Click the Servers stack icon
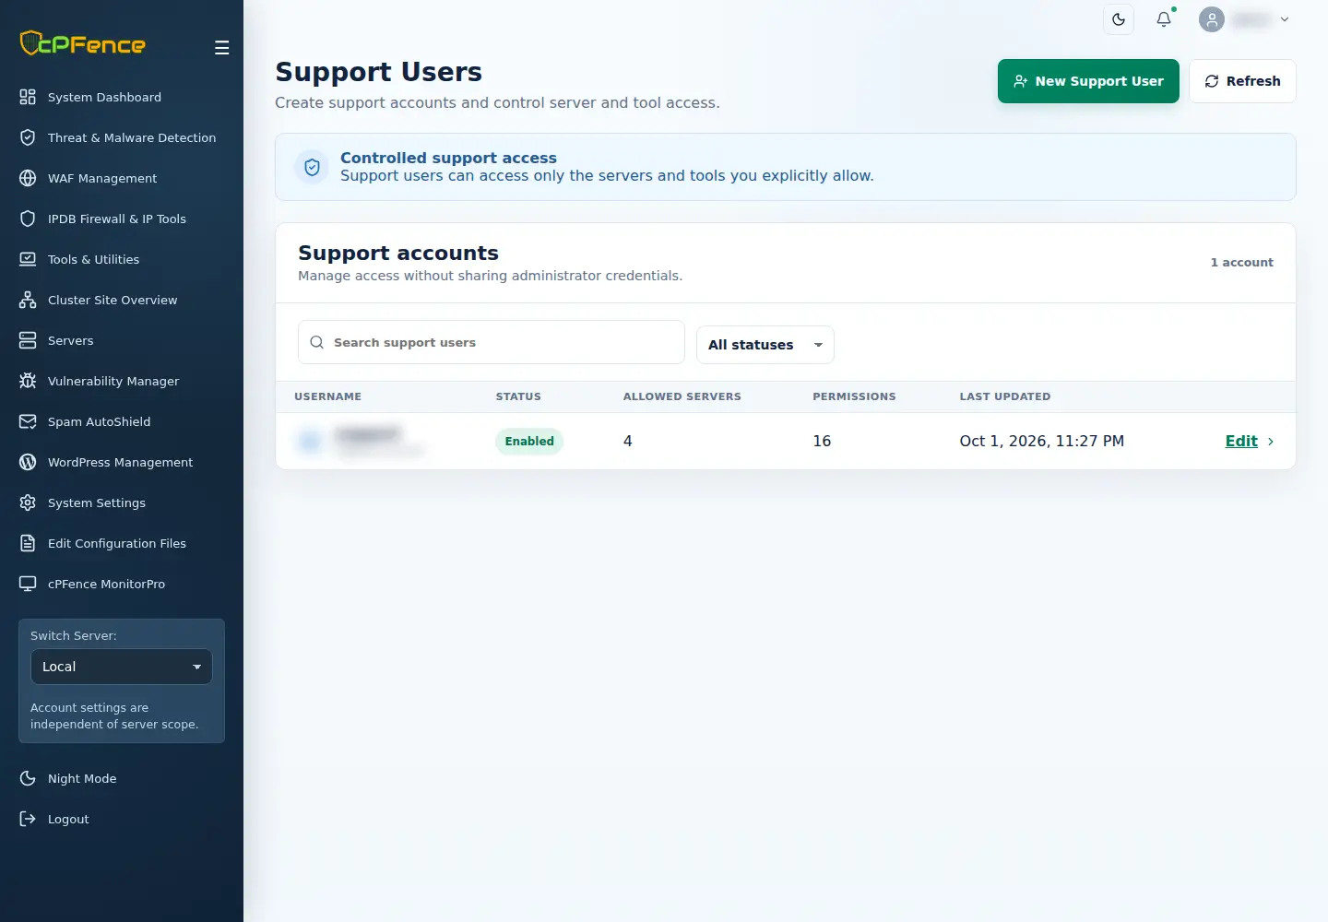 [28, 340]
